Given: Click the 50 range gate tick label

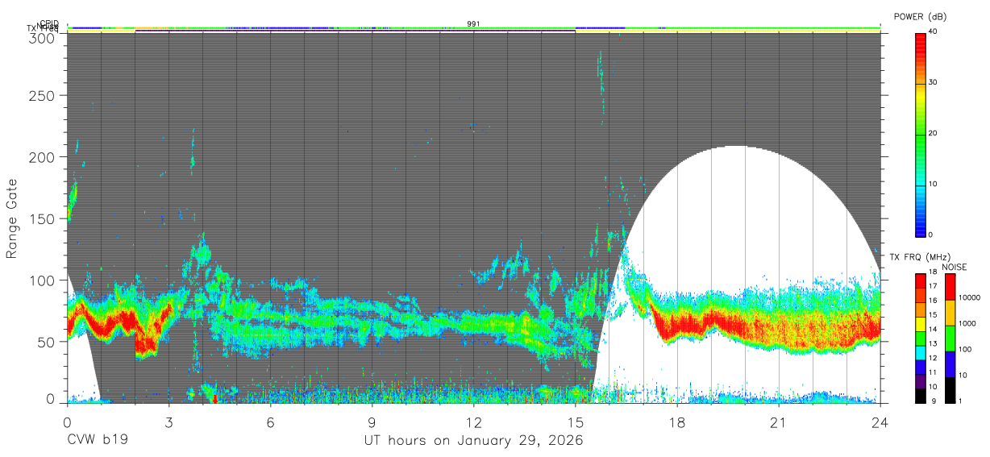Looking at the screenshot, I should (47, 342).
